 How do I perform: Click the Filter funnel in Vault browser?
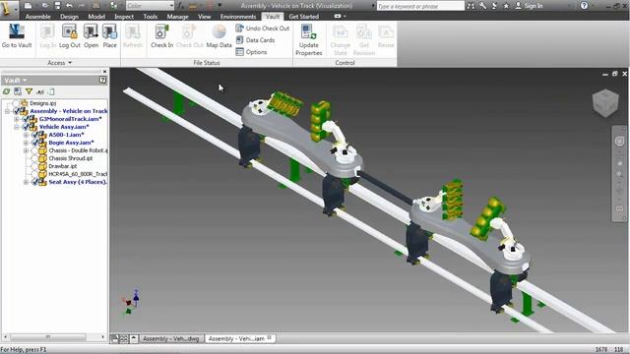[29, 91]
